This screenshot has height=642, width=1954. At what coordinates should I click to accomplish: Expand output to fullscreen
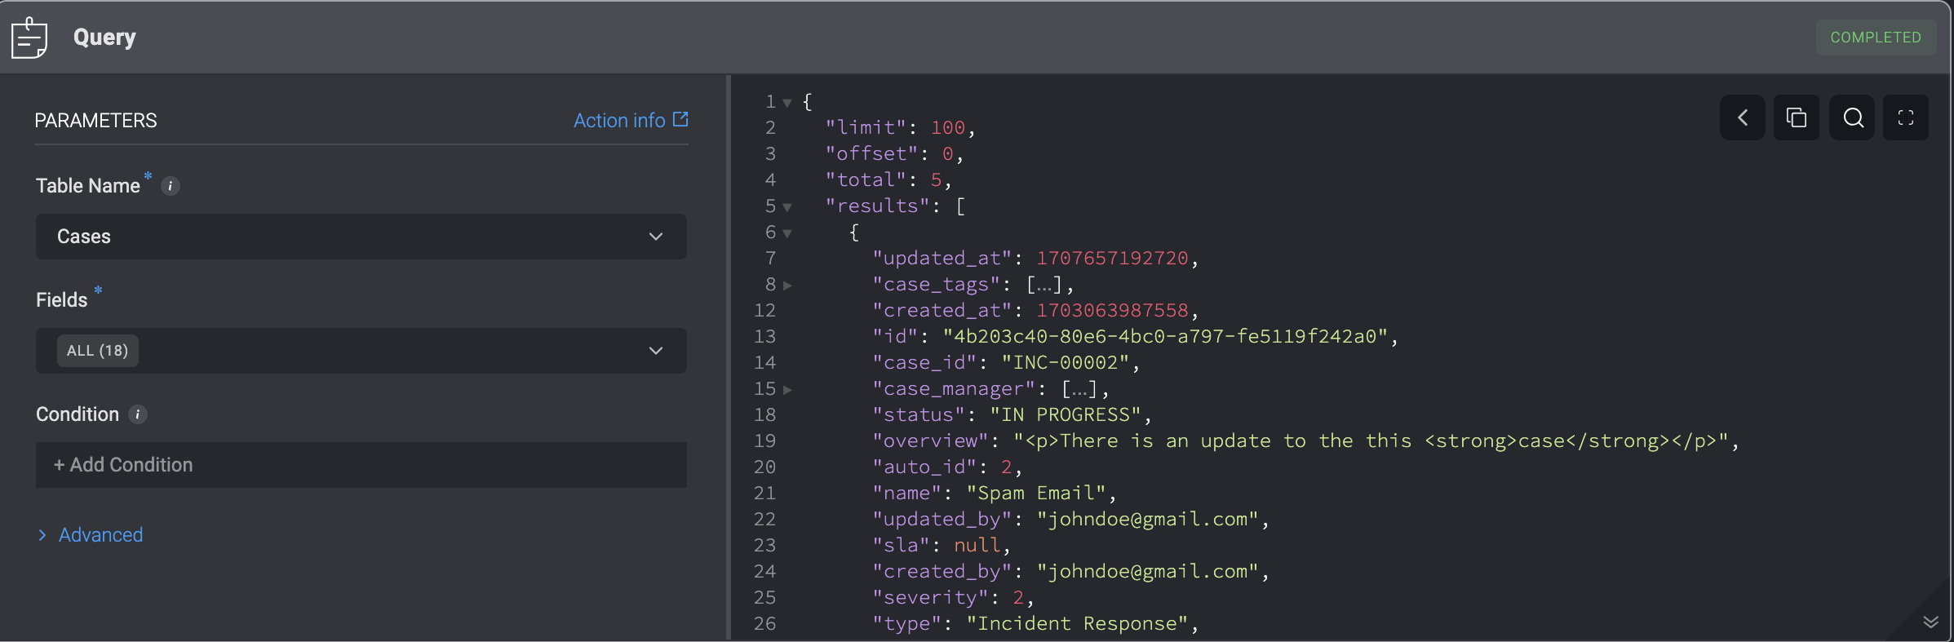pos(1906,117)
